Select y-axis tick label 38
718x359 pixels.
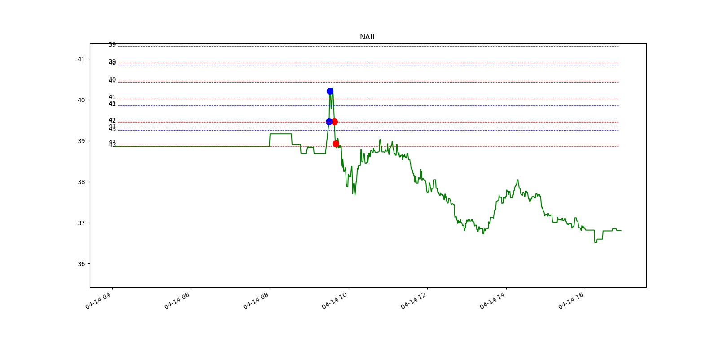[x=81, y=182]
